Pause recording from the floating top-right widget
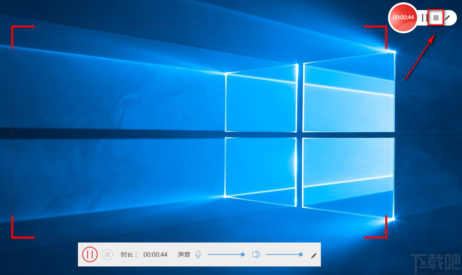 (424, 18)
